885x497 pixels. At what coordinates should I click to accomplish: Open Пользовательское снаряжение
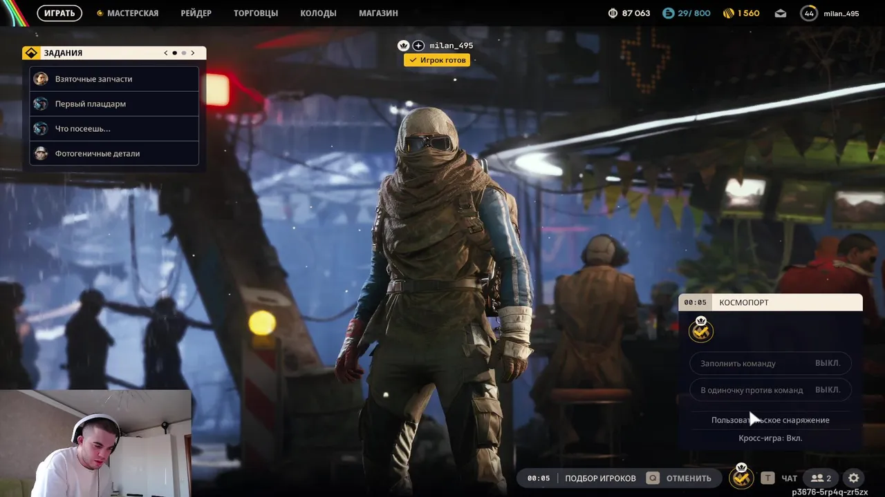click(x=770, y=420)
